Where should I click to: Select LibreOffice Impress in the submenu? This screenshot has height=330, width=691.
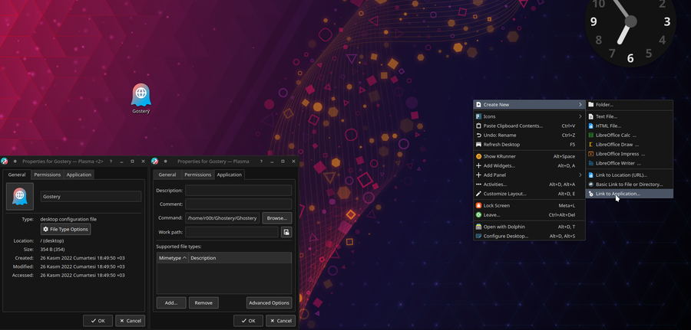619,154
